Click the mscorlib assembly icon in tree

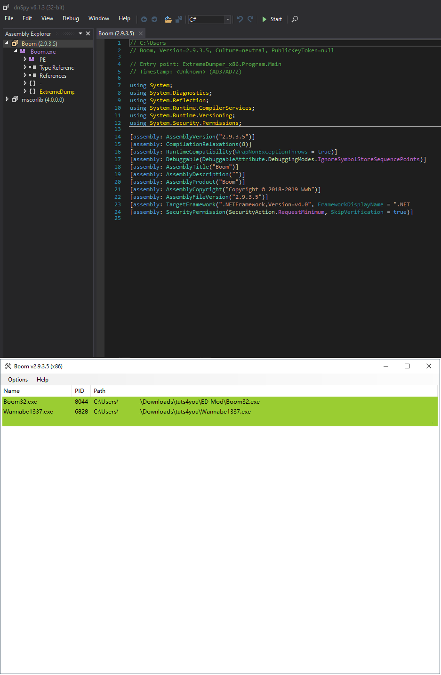tap(15, 99)
